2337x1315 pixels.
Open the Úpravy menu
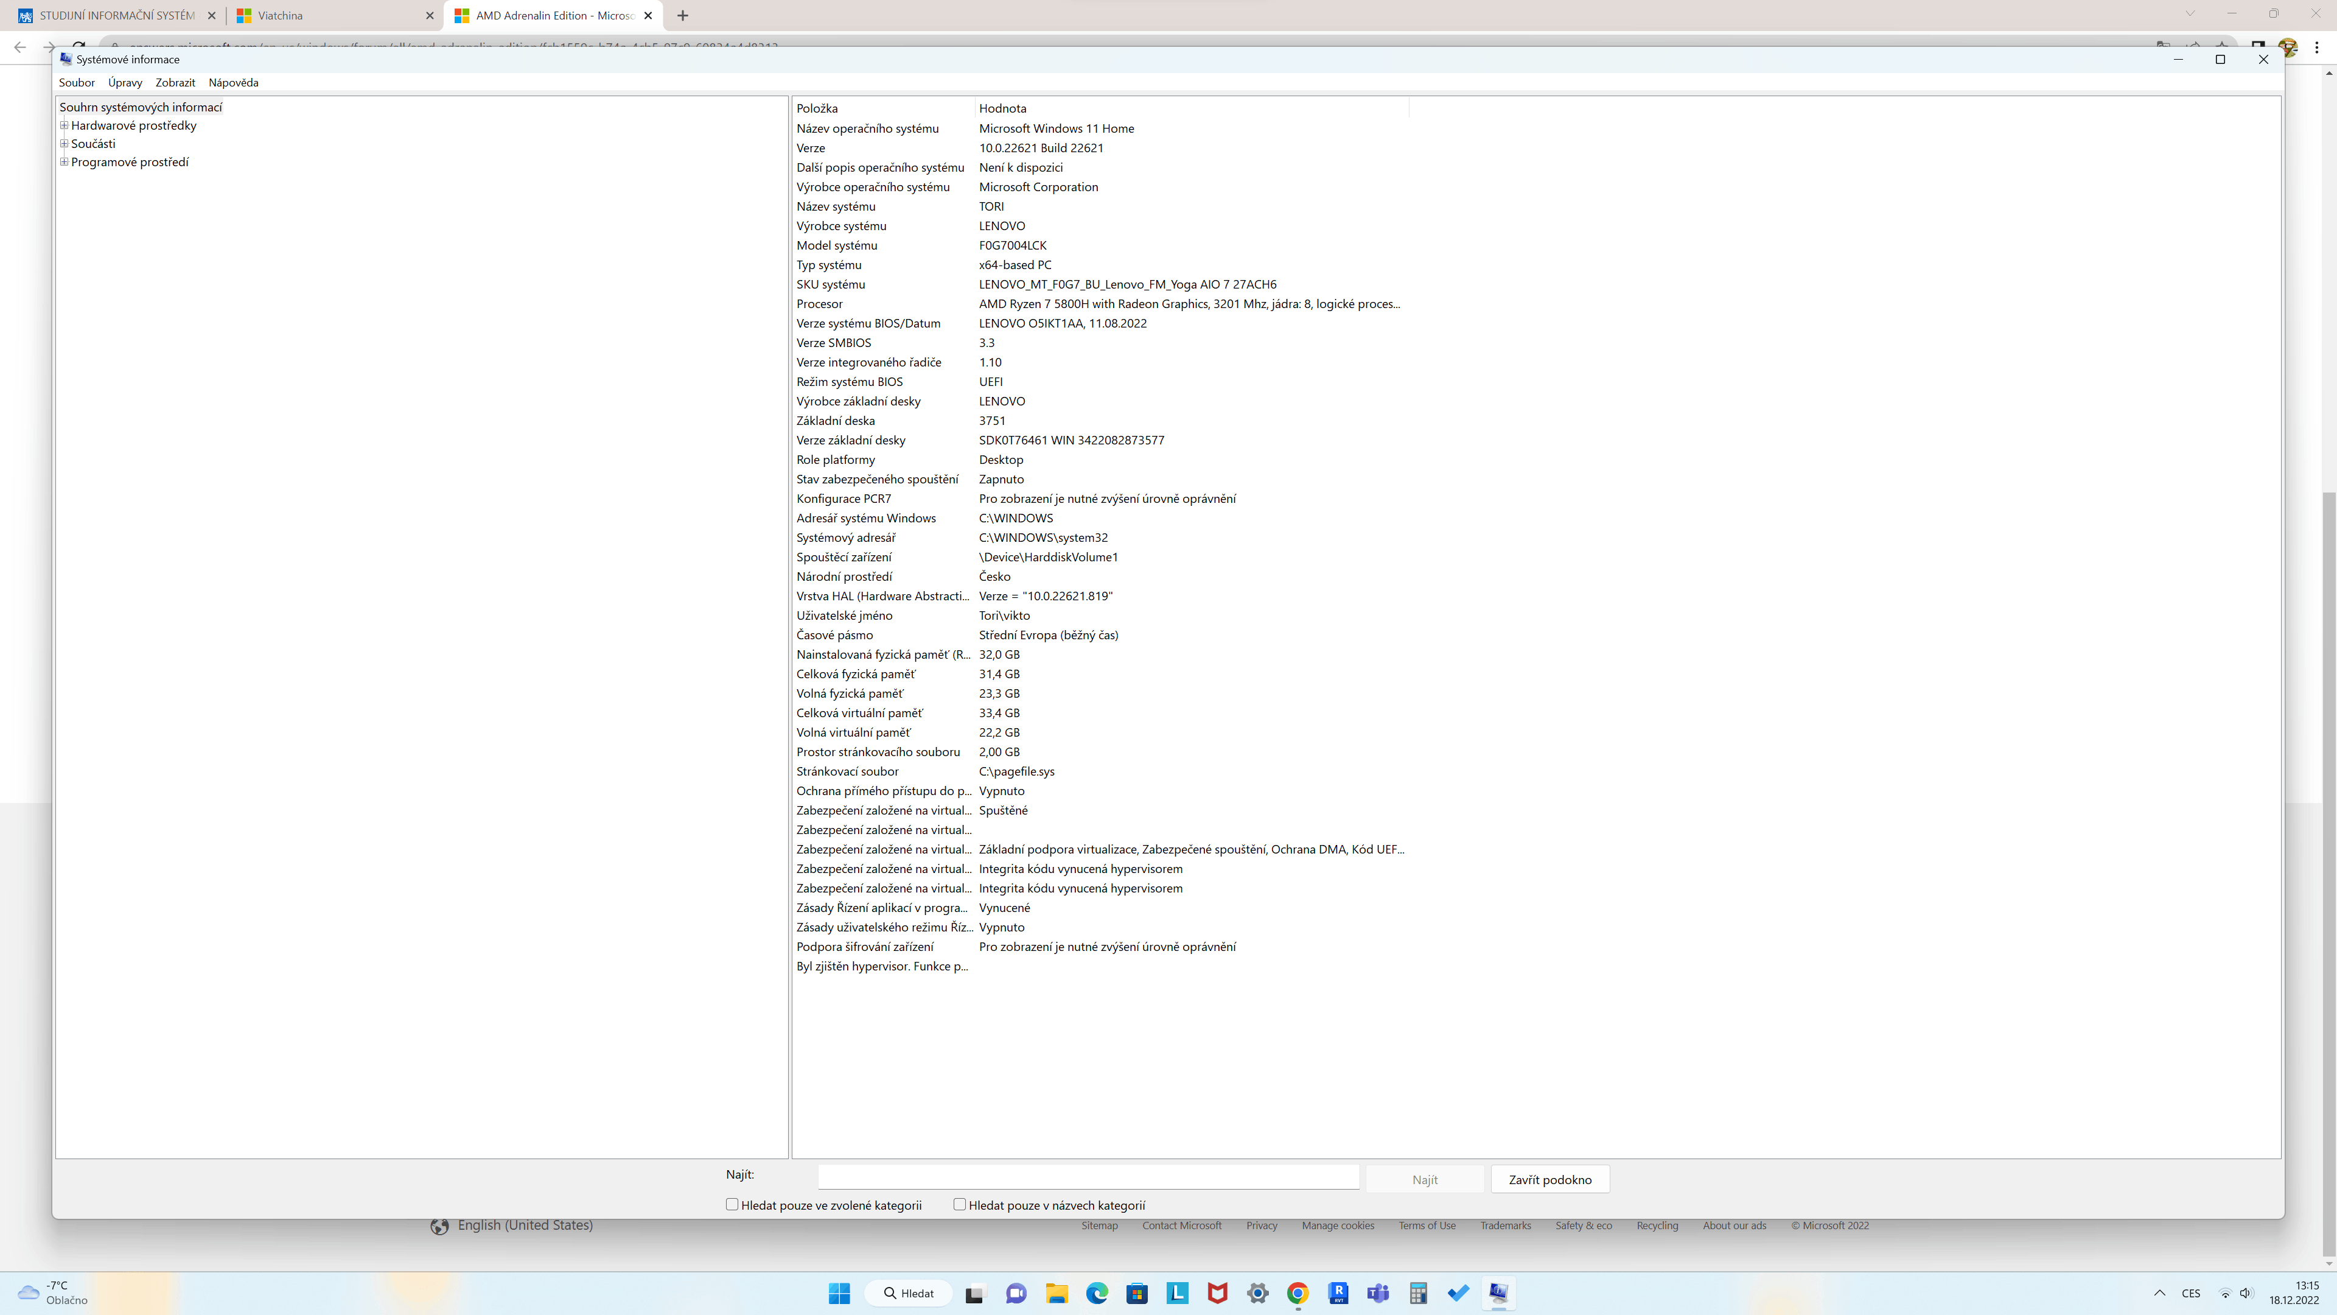125,83
